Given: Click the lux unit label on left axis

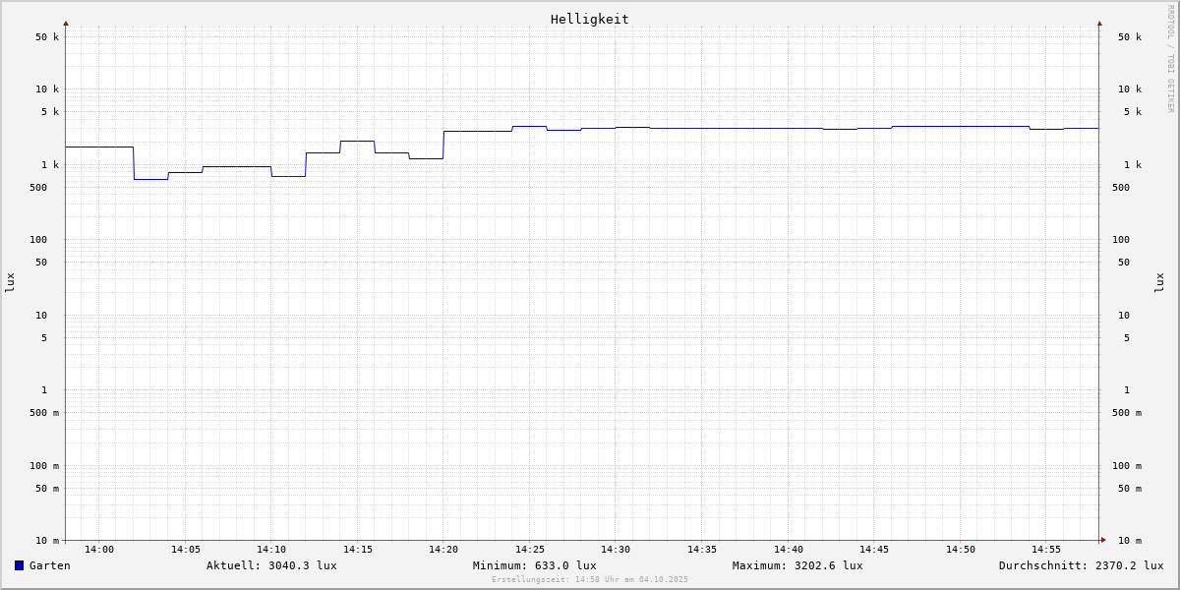Looking at the screenshot, I should click(10, 283).
